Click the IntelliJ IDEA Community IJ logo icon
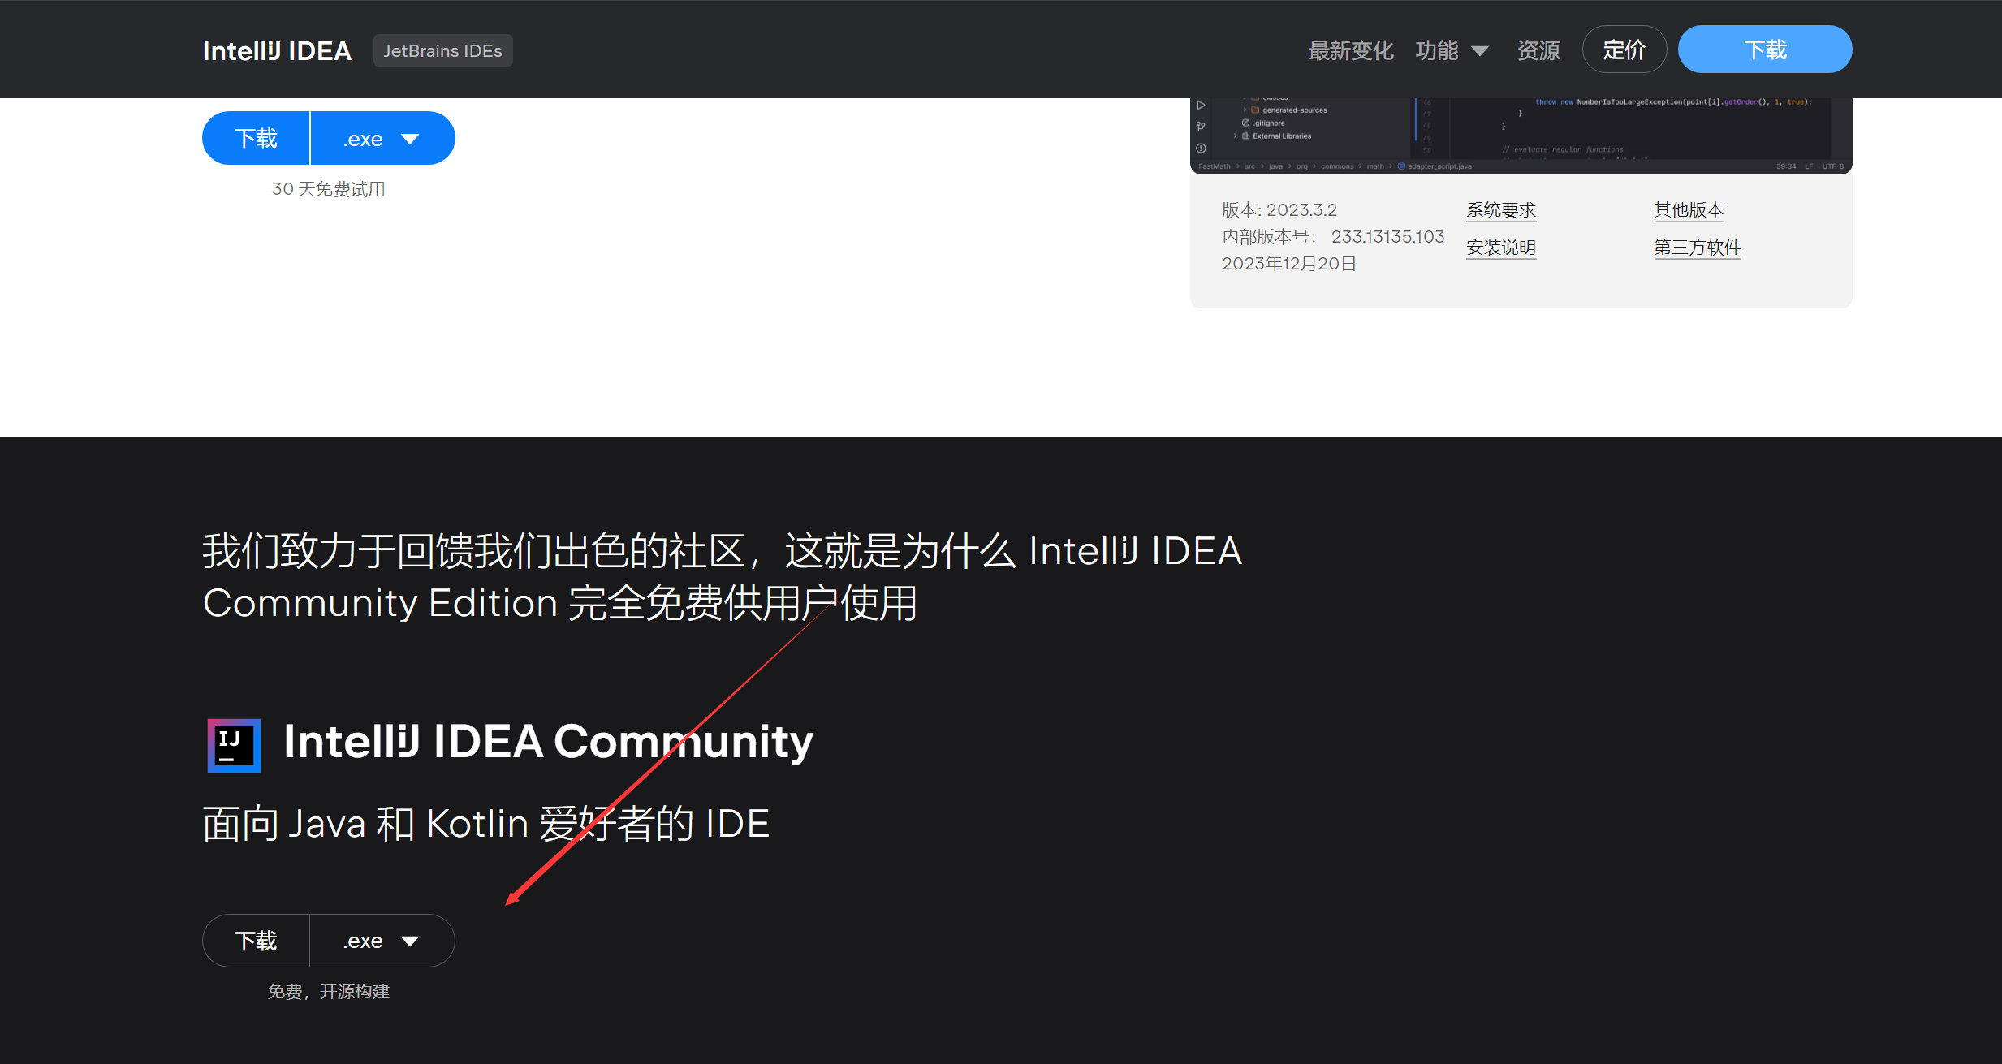 [234, 745]
